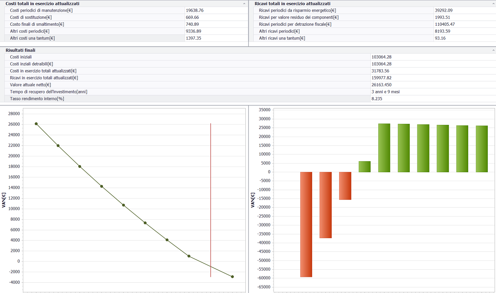Click the Tasso rendimento interno value 8.235

coord(377,99)
